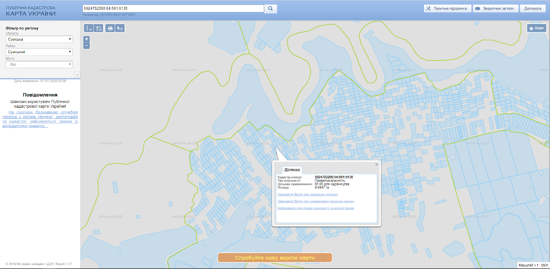Screen dimensions: 550x269
Task: Select the area measurement tool
Action: 98,28
